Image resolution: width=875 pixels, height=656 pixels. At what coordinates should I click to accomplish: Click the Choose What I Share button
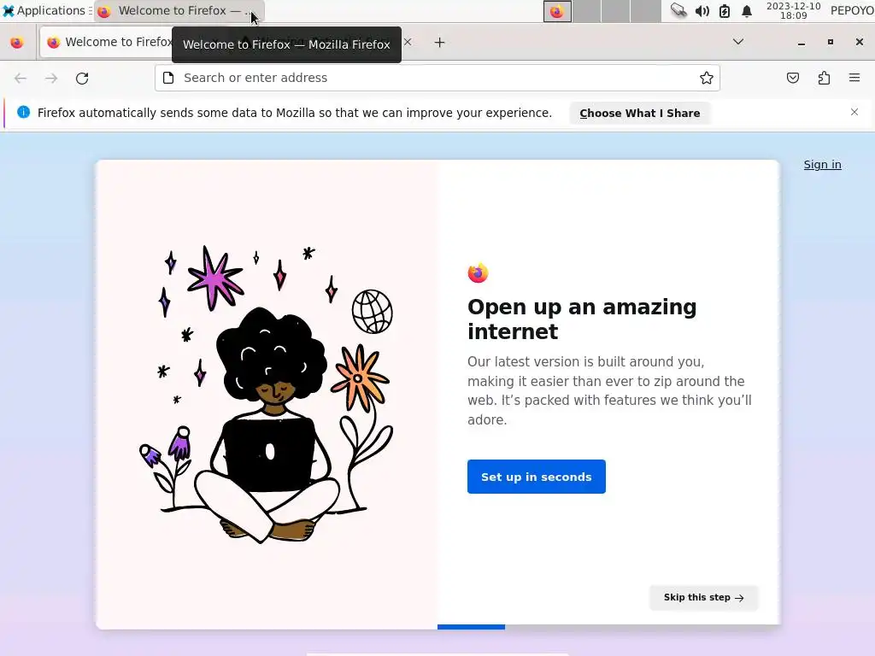[639, 114]
